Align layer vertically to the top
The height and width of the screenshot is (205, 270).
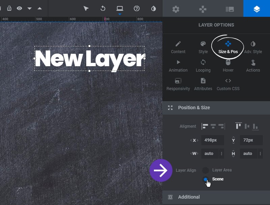click(x=239, y=126)
